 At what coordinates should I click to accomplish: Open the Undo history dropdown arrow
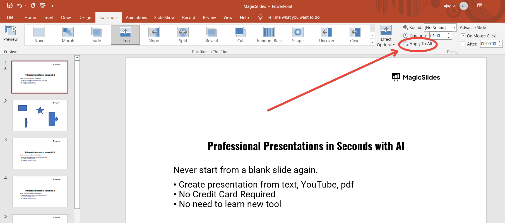coord(25,6)
